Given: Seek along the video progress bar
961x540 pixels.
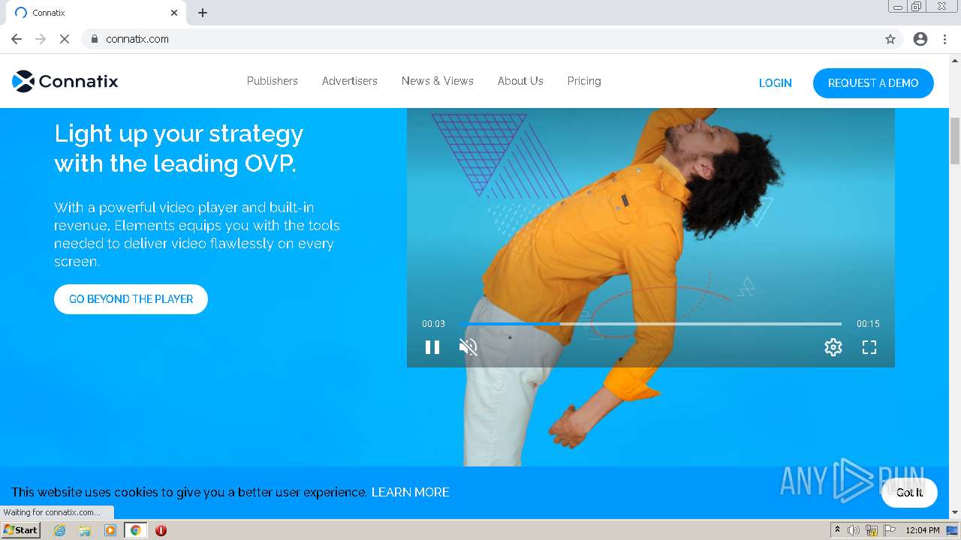Looking at the screenshot, I should tap(650, 324).
